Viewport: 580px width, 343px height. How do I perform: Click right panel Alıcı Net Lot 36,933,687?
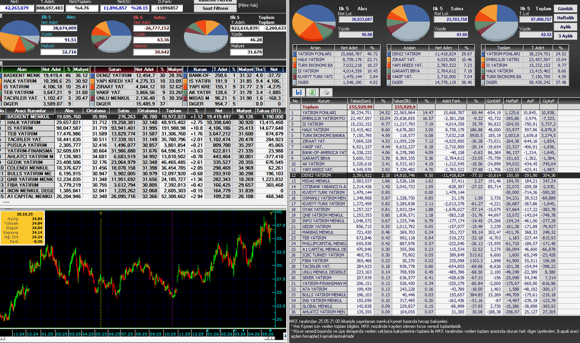(356, 19)
